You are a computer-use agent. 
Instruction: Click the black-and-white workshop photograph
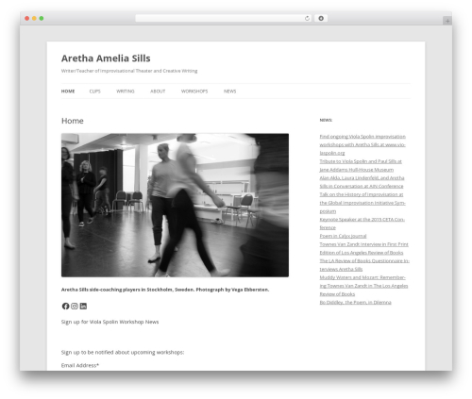click(175, 205)
